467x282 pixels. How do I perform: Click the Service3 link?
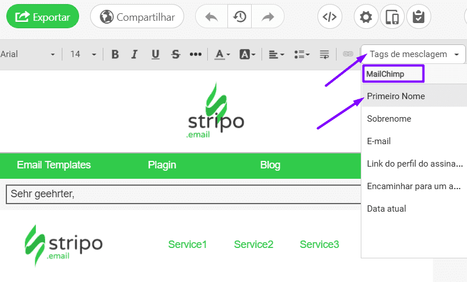(x=319, y=244)
